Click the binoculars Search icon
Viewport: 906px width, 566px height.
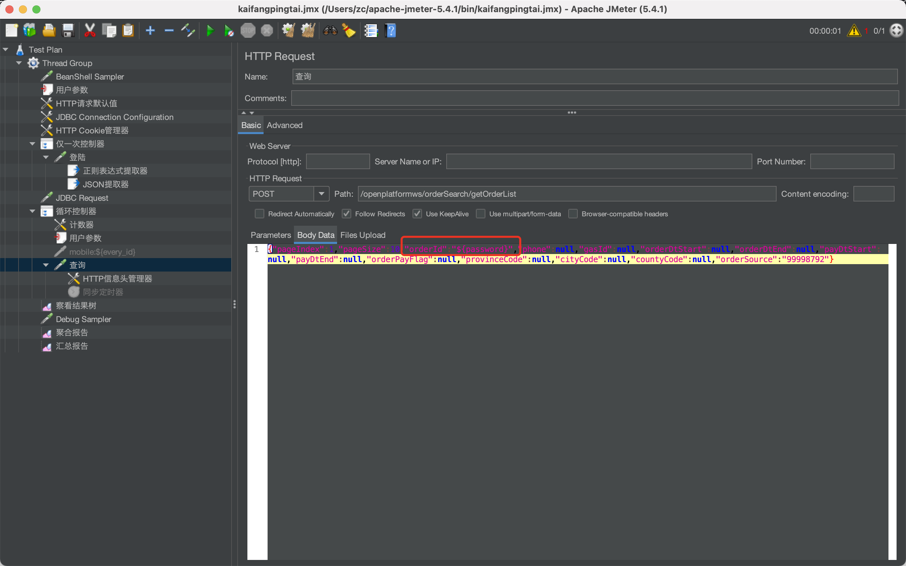click(330, 30)
